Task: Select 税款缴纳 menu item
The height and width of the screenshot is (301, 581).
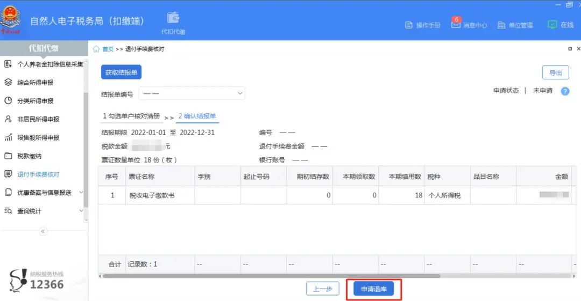Action: click(29, 156)
